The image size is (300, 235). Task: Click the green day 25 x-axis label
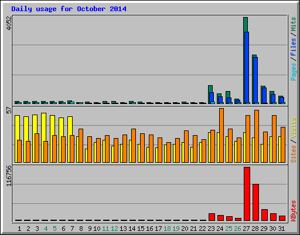[229, 229]
